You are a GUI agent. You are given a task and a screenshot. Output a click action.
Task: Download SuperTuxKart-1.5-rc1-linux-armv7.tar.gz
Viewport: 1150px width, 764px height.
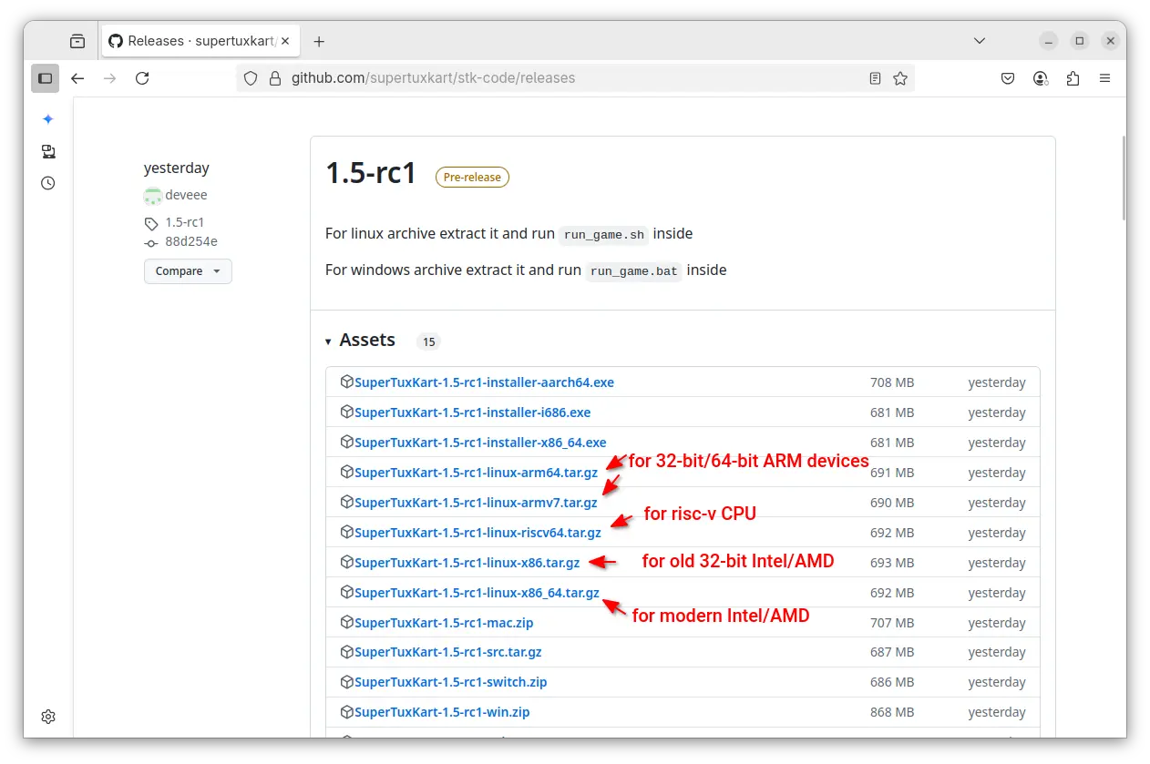coord(476,503)
